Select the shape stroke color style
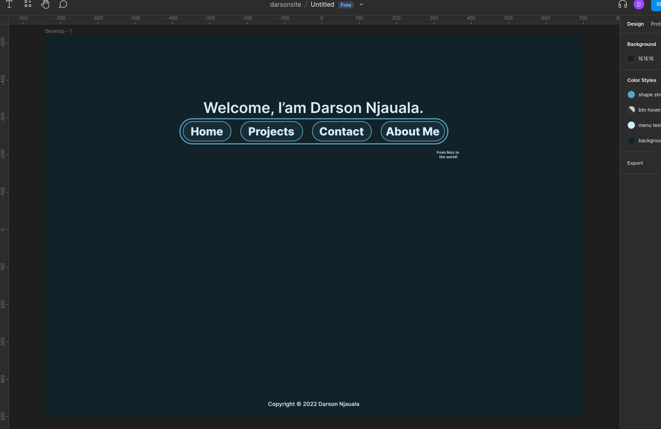Screen dimensions: 661x429 point(648,95)
